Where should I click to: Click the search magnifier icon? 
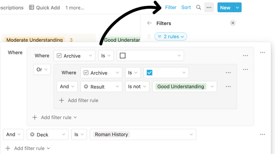click(198, 7)
